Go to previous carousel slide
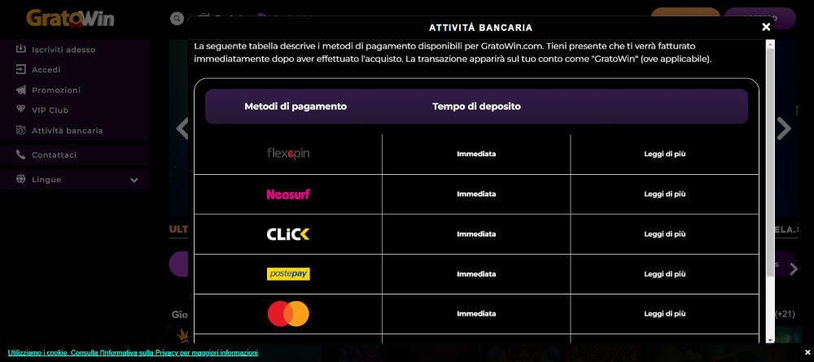814x362 pixels. [x=182, y=128]
